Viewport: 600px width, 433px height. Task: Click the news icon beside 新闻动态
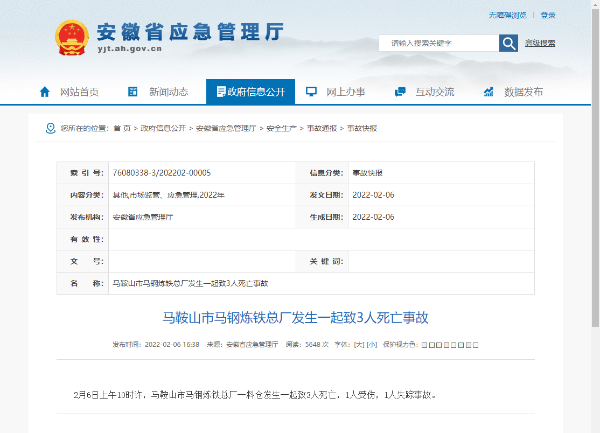tap(132, 92)
